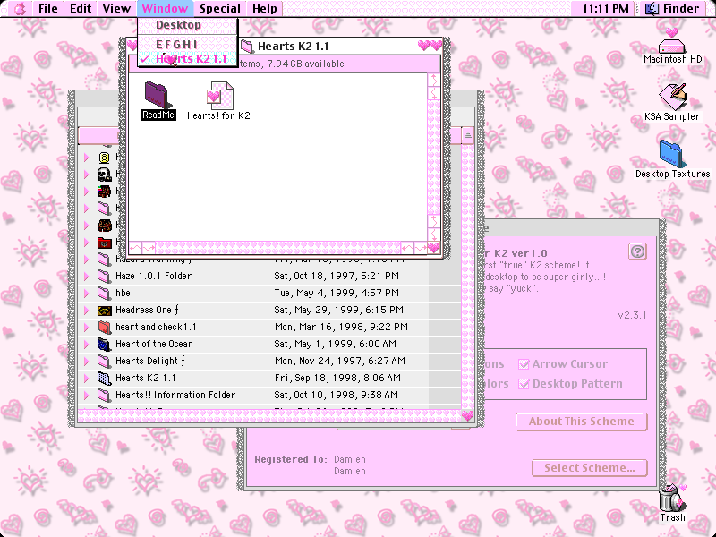Click the Select Scheme... button
This screenshot has width=716, height=537.
tap(590, 468)
